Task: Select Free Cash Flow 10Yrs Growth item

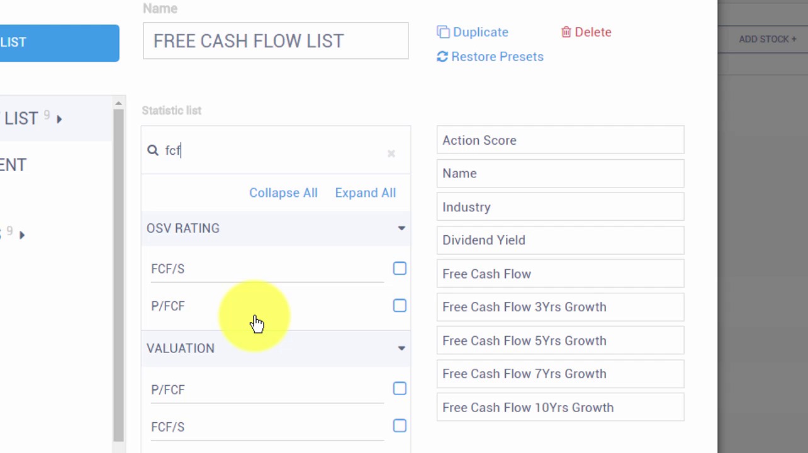Action: 560,407
